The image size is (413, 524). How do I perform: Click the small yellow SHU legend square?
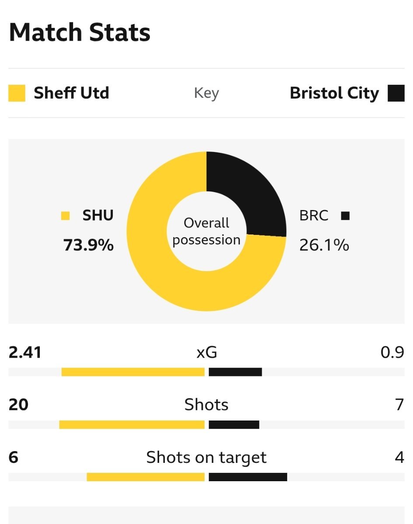[66, 216]
